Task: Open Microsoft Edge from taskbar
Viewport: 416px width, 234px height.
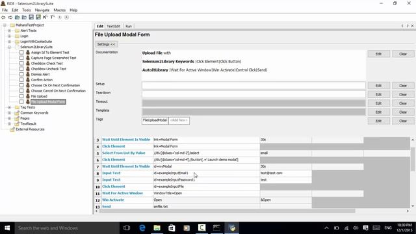Action: (142, 228)
